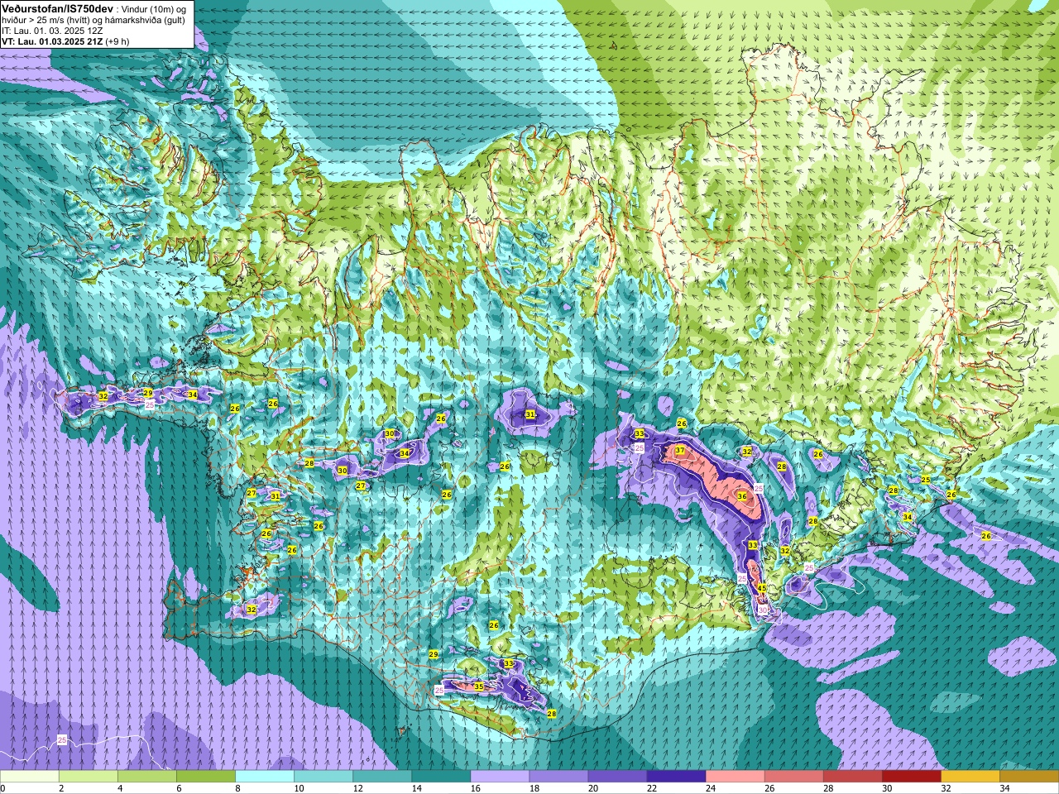Click the above-34 m/s gold legend swatch

click(x=1028, y=777)
